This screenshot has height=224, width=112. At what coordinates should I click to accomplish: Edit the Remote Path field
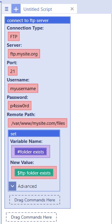click(x=37, y=123)
